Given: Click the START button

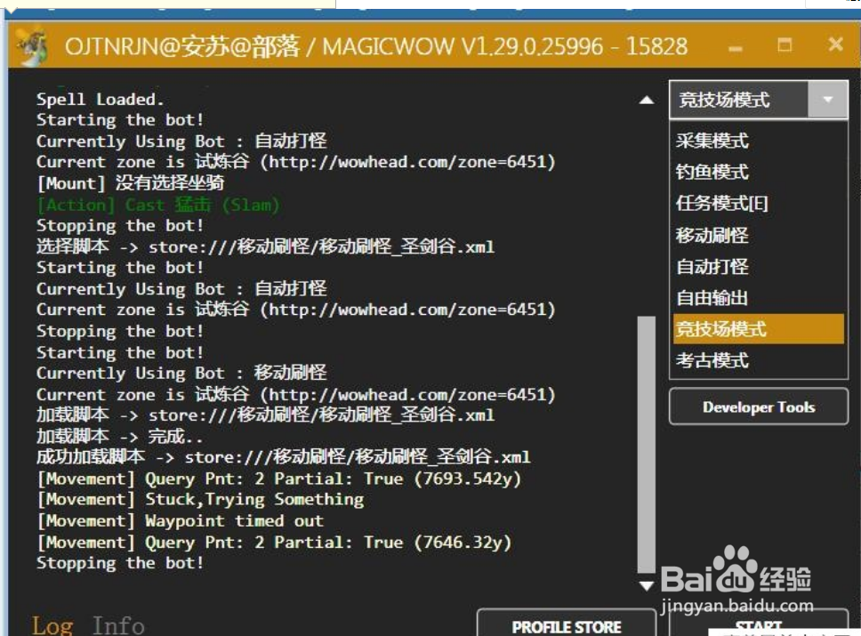Looking at the screenshot, I should tap(759, 624).
